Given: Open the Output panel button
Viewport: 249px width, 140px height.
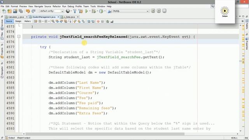Looking at the screenshot, I should (10, 138).
